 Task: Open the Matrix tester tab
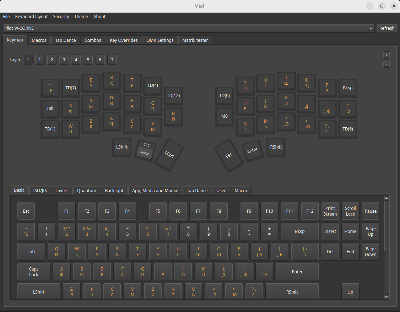(x=195, y=40)
